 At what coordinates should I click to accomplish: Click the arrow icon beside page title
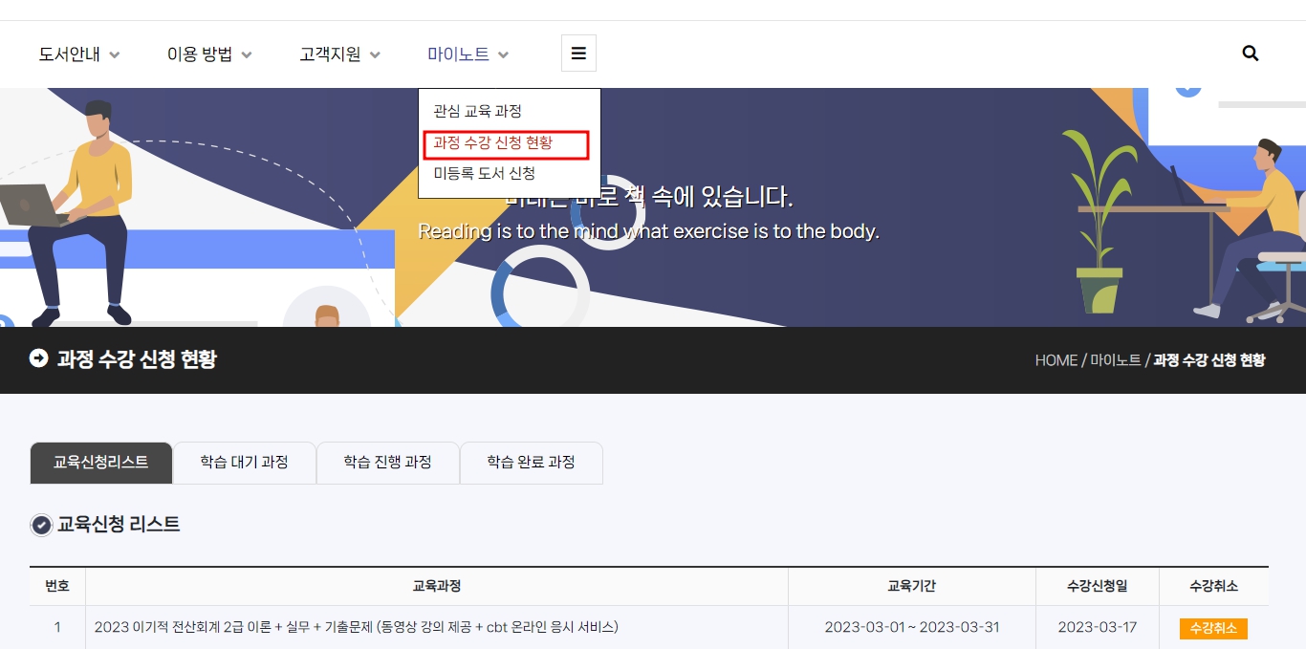click(38, 358)
